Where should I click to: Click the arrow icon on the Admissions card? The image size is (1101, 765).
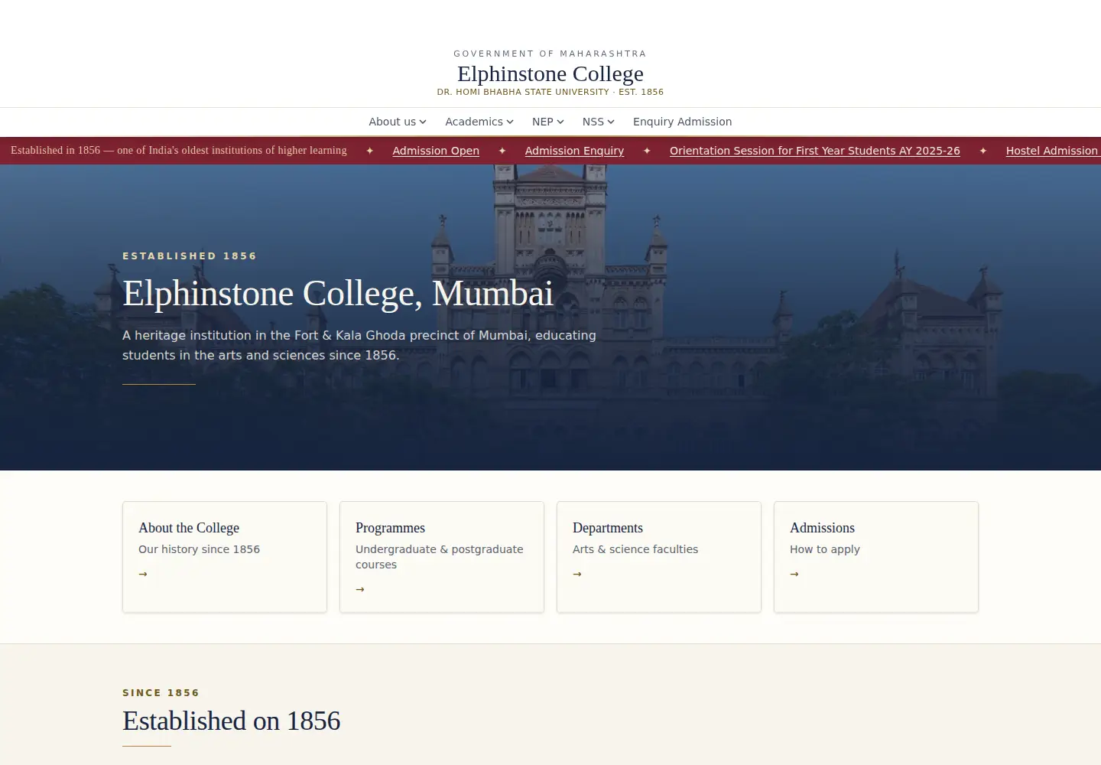tap(794, 574)
